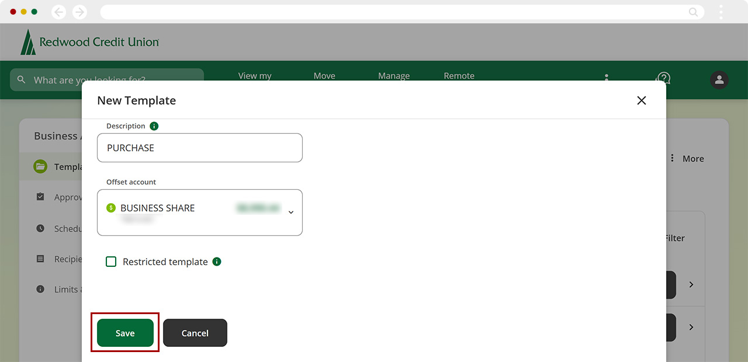The width and height of the screenshot is (748, 362).
Task: Click the browser back arrow
Action: [59, 12]
